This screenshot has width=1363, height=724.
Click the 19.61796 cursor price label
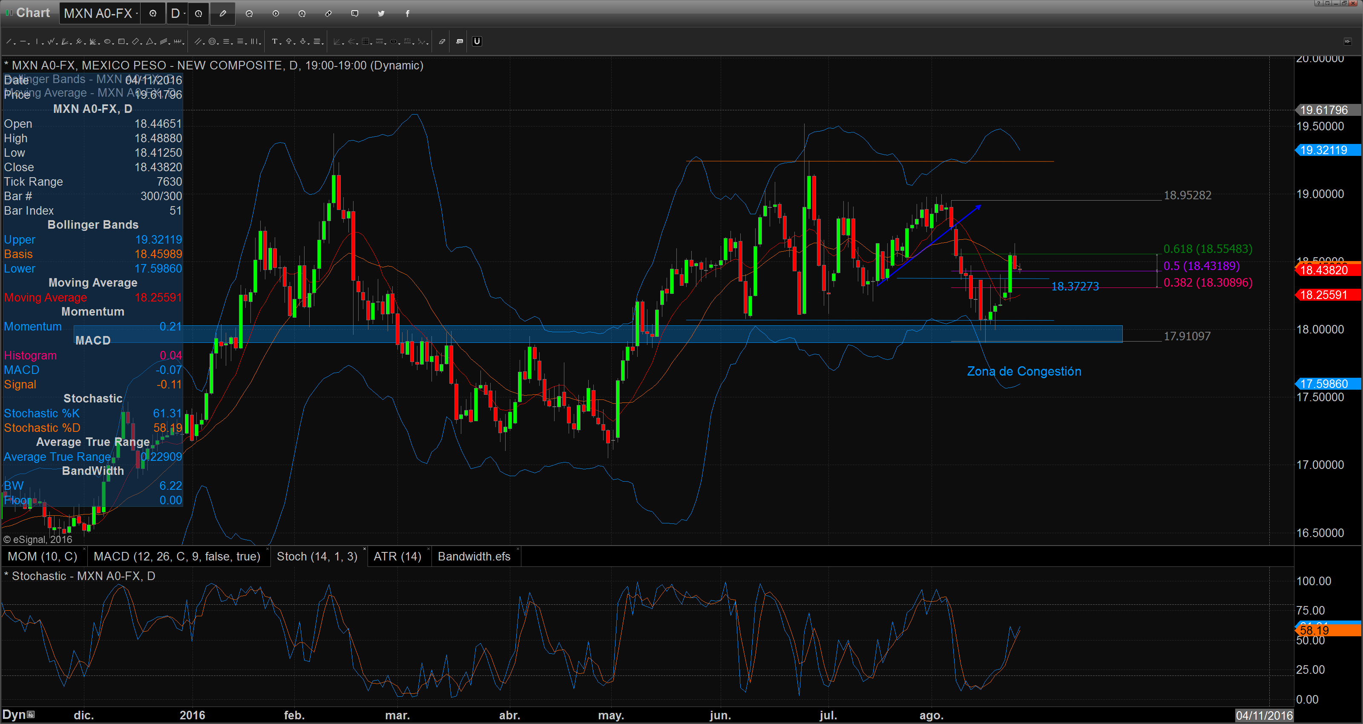point(1327,110)
